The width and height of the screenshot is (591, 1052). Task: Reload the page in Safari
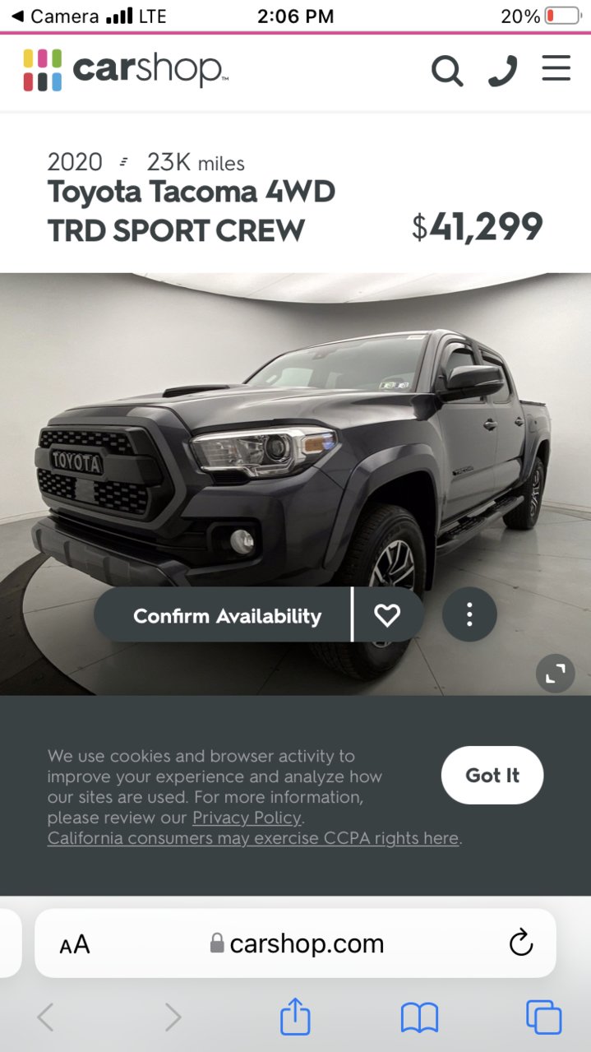pos(521,943)
